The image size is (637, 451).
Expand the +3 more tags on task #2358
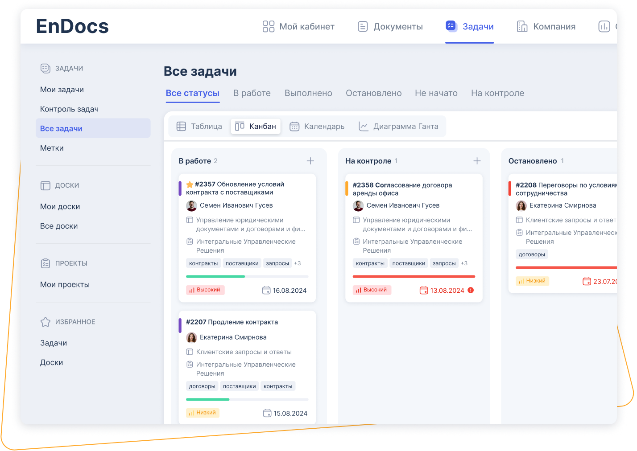(464, 263)
